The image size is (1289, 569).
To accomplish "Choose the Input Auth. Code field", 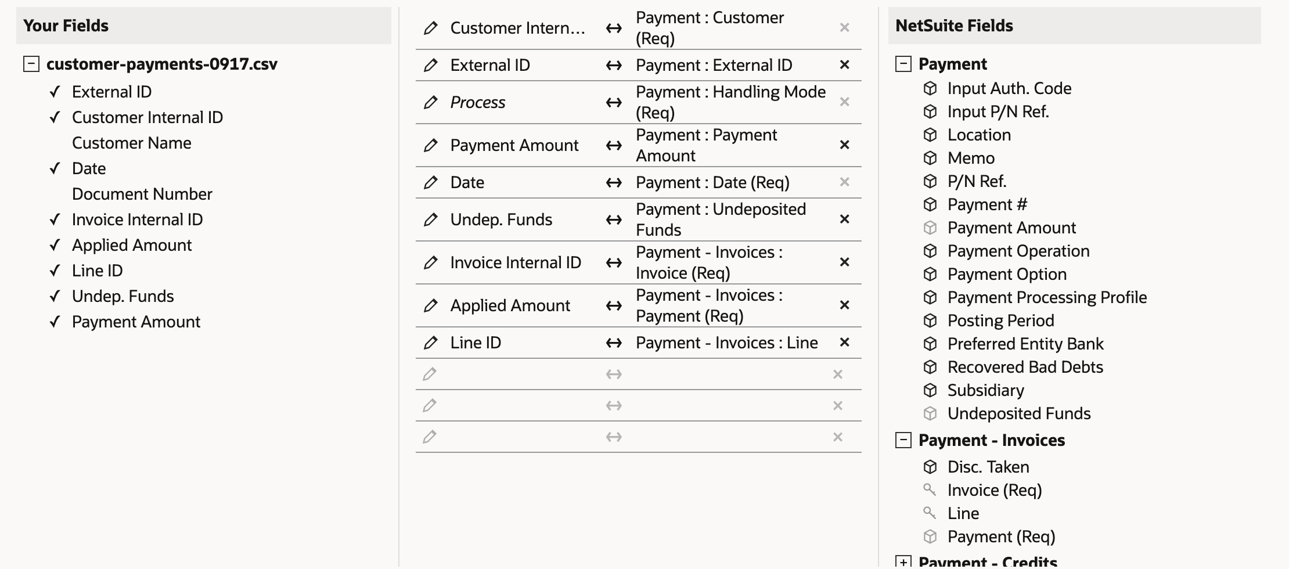I will point(1010,88).
